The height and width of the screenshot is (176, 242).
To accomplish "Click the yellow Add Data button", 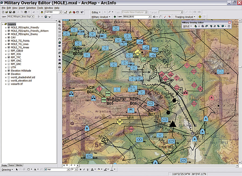I will (42, 12).
